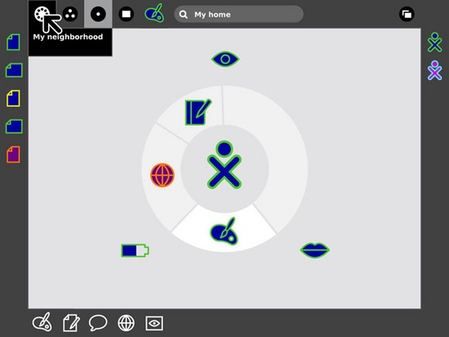This screenshot has height=337, width=449.
Task: Check the battery status icon
Action: [x=135, y=251]
